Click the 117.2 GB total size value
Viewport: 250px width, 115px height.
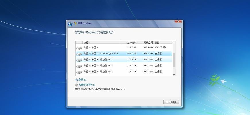pos(132,60)
